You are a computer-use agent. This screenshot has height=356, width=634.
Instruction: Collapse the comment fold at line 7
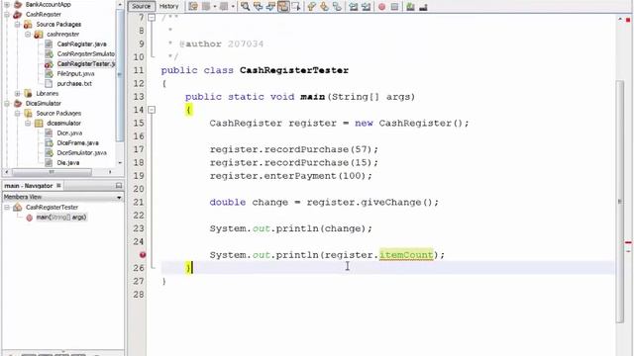pos(152,18)
